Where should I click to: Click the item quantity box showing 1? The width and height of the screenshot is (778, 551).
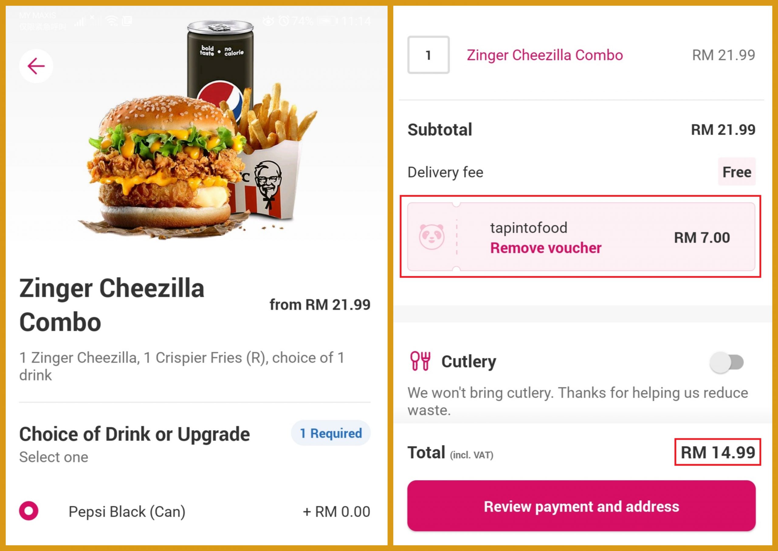pos(428,55)
